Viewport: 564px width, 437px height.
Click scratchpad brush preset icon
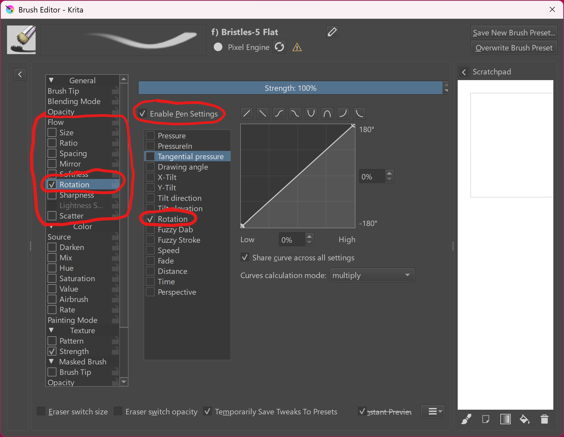466,419
